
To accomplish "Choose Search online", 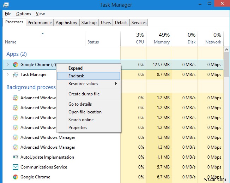I will pos(89,120).
